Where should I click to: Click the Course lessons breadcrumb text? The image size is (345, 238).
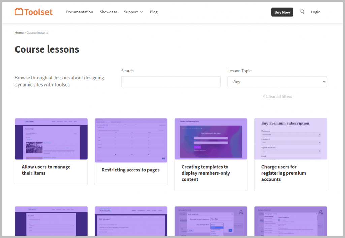(37, 33)
